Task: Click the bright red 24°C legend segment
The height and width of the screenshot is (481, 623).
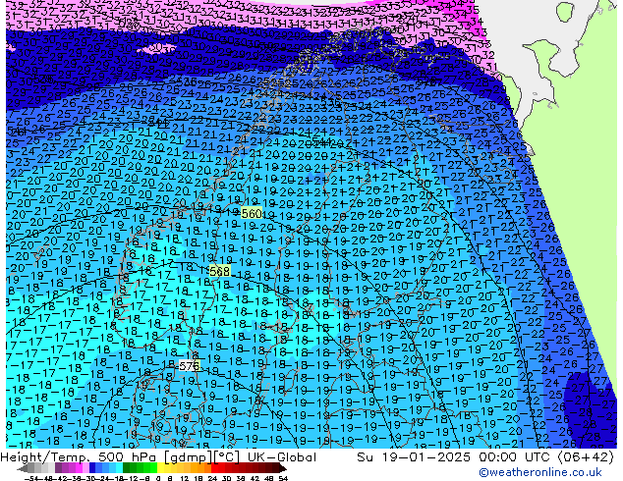Action: click(214, 468)
